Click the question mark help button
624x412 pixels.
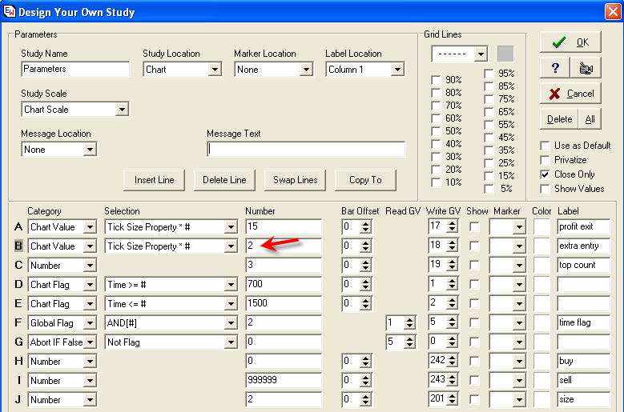point(554,68)
